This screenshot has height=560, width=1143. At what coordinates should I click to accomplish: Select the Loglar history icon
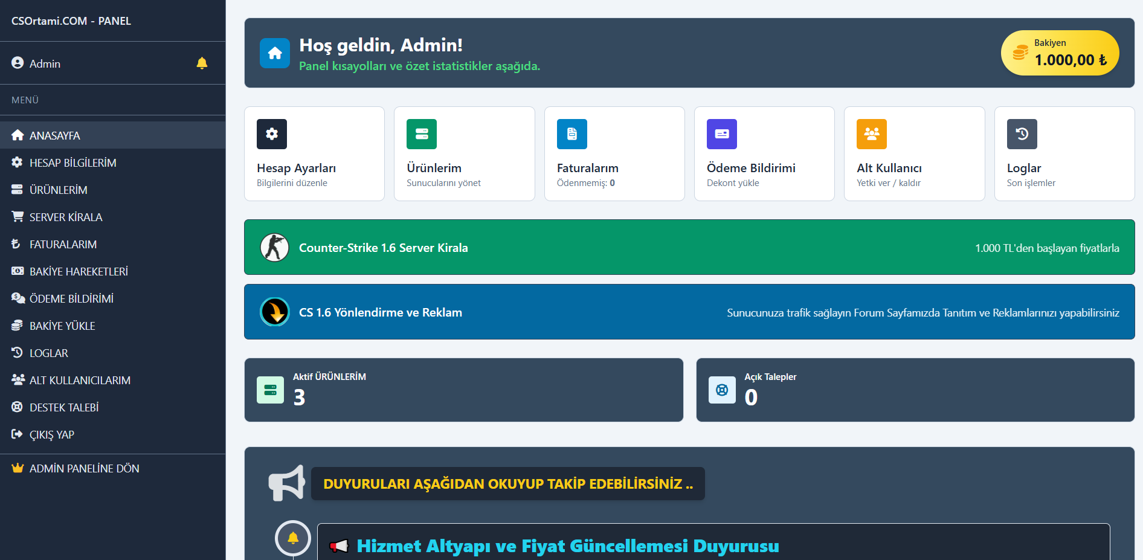(1021, 134)
